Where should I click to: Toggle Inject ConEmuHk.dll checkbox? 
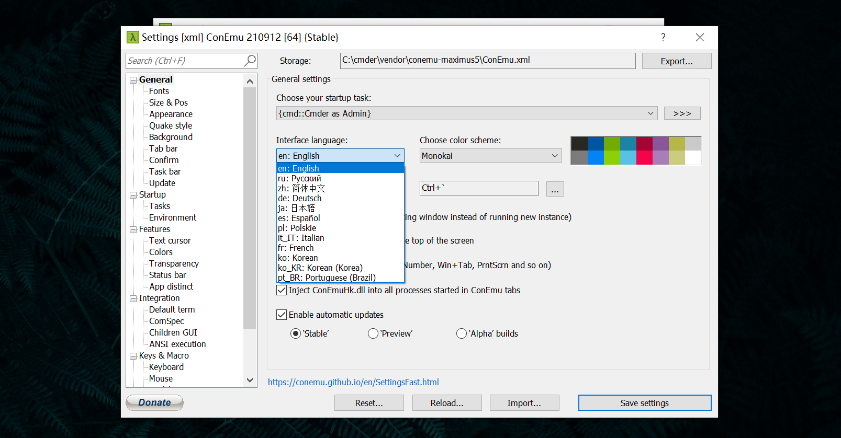point(282,290)
